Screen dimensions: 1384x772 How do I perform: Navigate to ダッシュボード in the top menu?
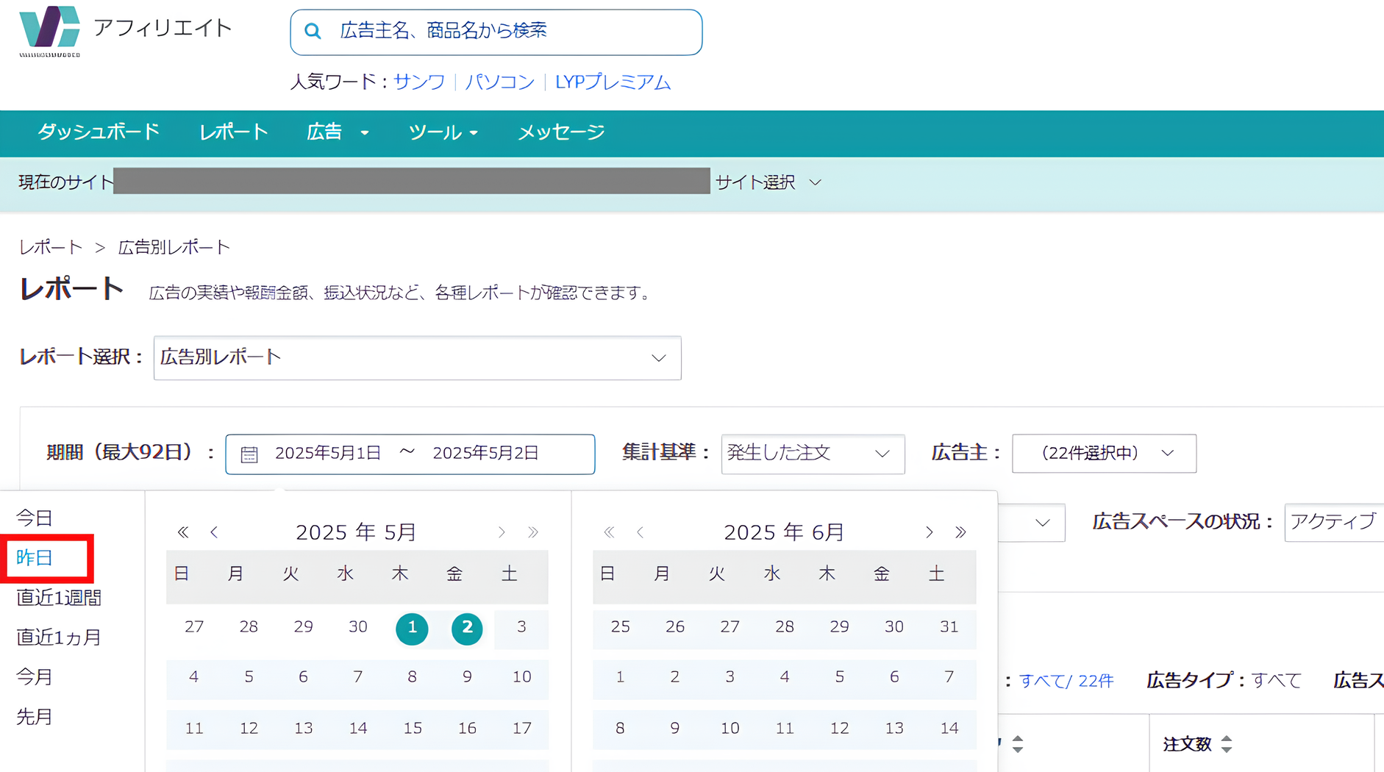coord(99,132)
